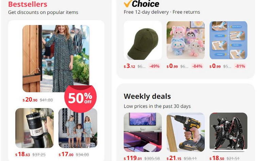Click the $18.63 tumbler price
This screenshot has width=272, height=161.
click(x=23, y=154)
